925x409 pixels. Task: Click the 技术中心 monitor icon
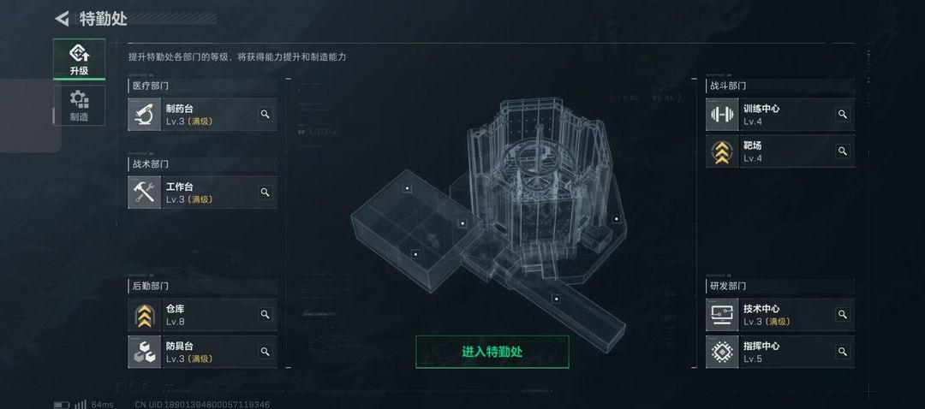point(722,315)
